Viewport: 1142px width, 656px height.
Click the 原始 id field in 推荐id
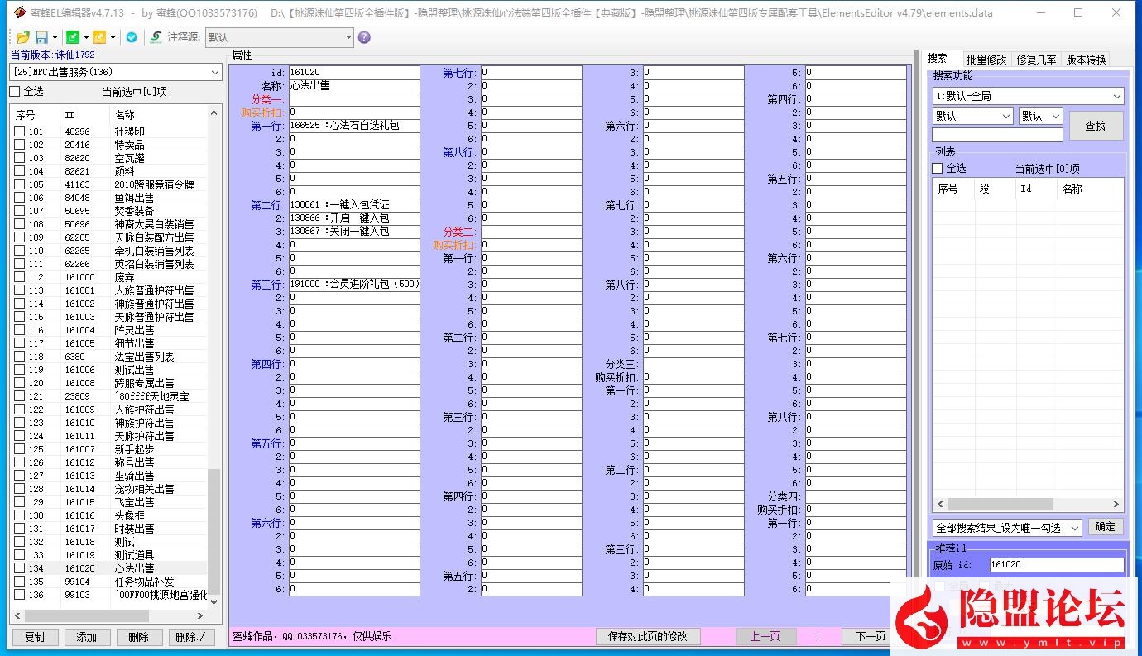click(x=1057, y=565)
